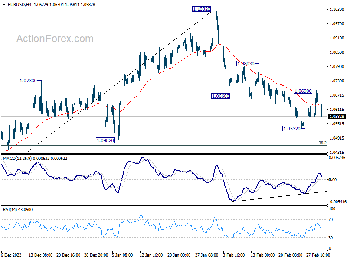Viewport: 347px width, 260px height.
Task: Click the 1.04915 price axis value
Action: 337,138
